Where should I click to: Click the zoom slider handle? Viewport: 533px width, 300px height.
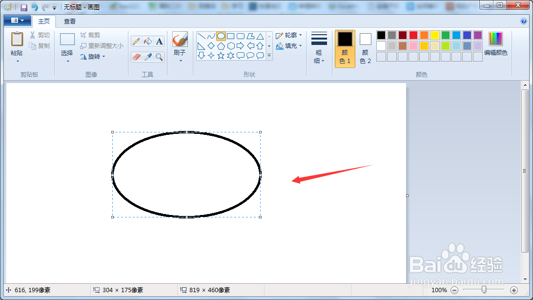coord(484,290)
